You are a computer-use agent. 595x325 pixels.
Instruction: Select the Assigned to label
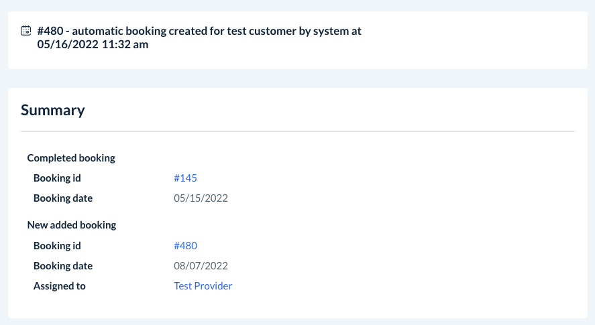tap(60, 286)
